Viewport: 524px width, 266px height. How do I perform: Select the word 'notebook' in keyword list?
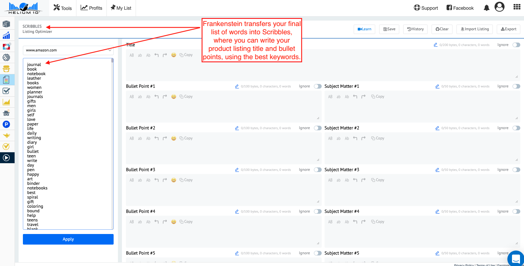click(36, 74)
